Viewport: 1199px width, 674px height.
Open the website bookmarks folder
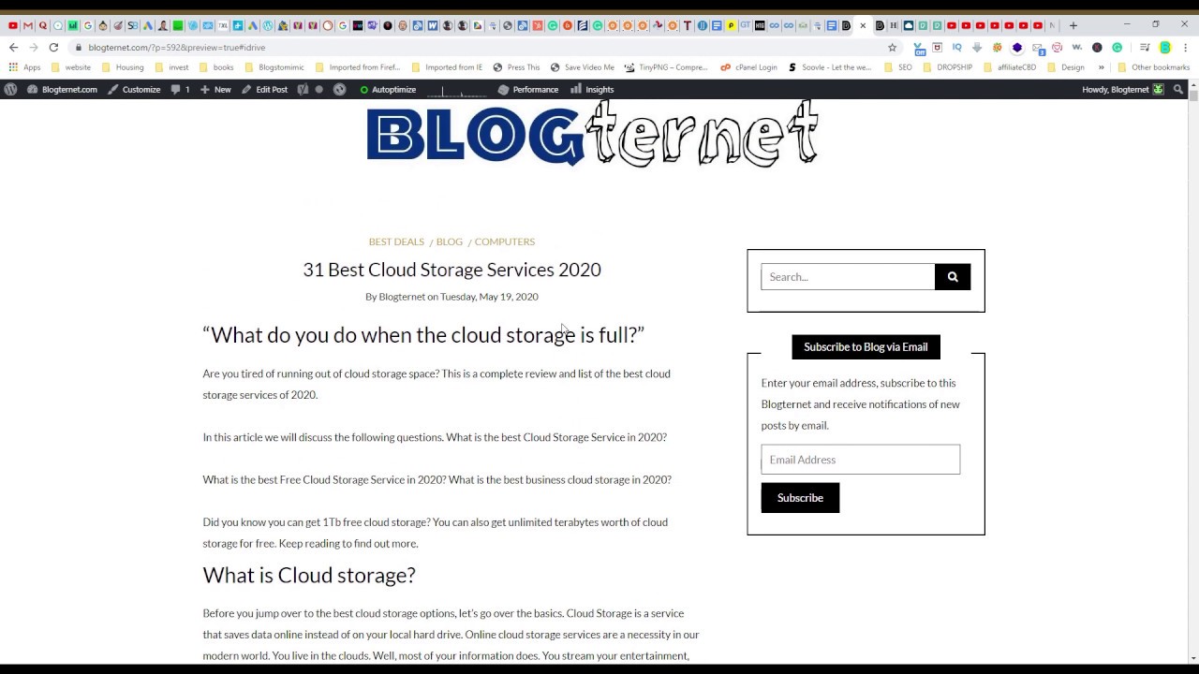click(71, 67)
